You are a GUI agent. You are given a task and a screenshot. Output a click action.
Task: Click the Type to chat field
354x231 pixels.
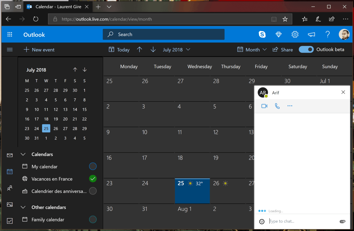tap(303, 221)
